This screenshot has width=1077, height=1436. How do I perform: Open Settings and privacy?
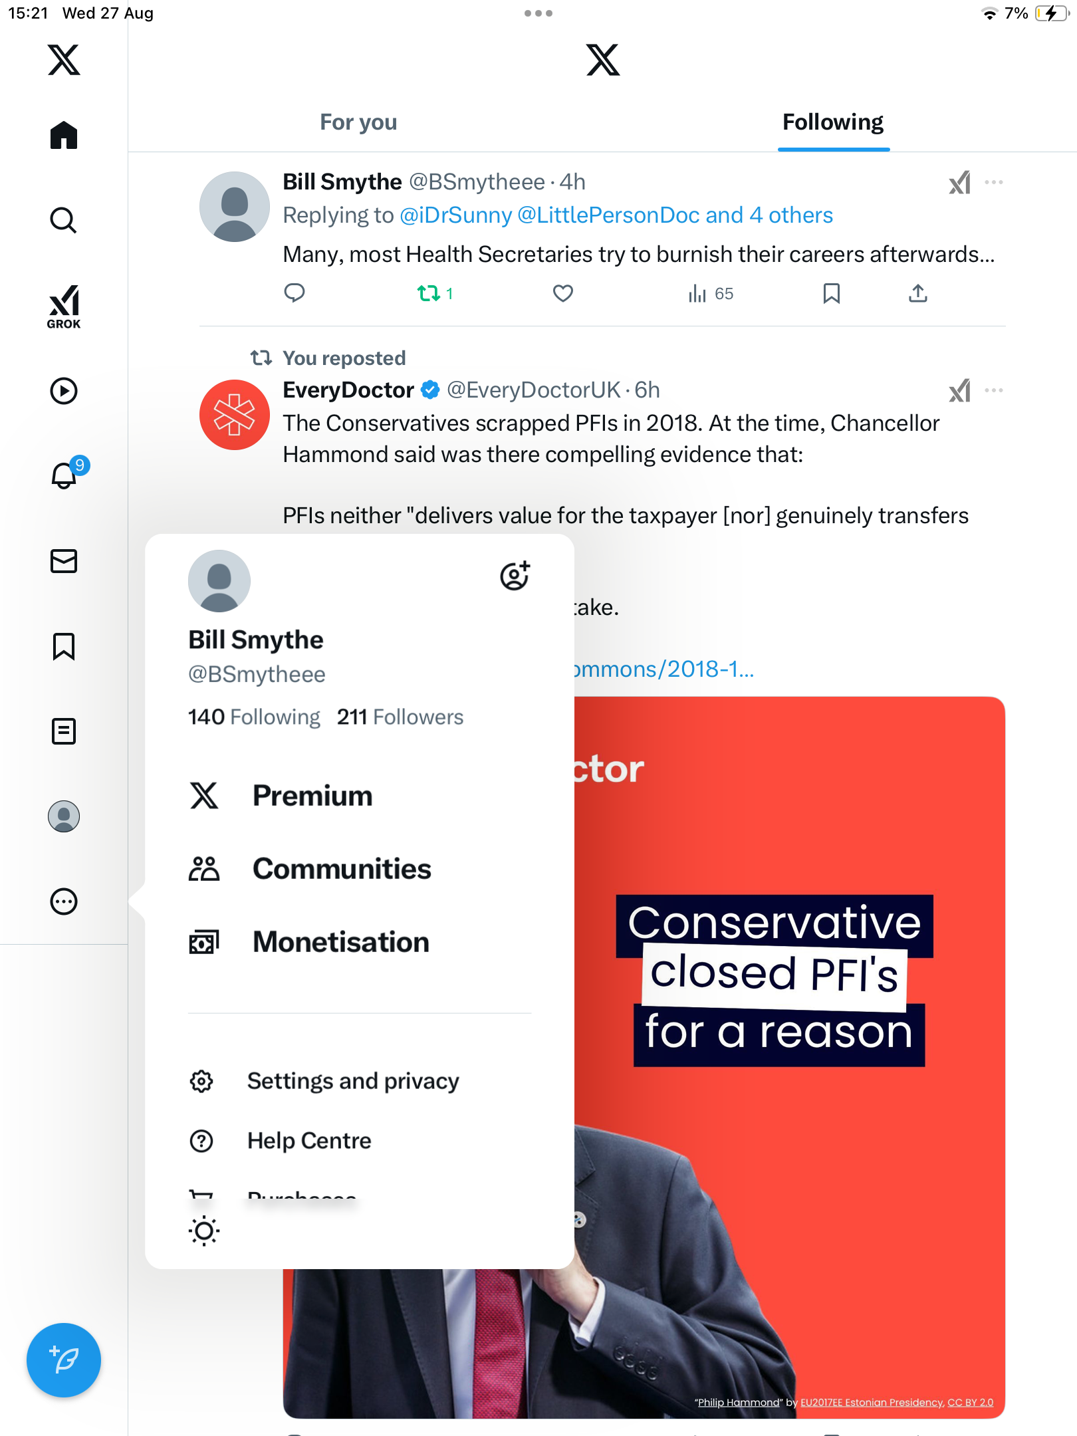pyautogui.click(x=352, y=1081)
